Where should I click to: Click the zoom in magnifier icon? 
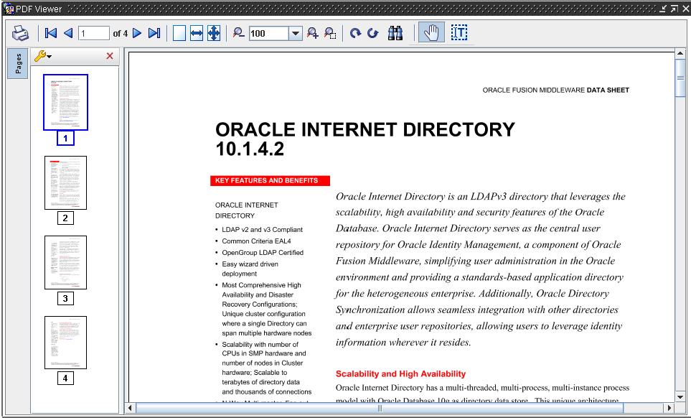tap(312, 33)
